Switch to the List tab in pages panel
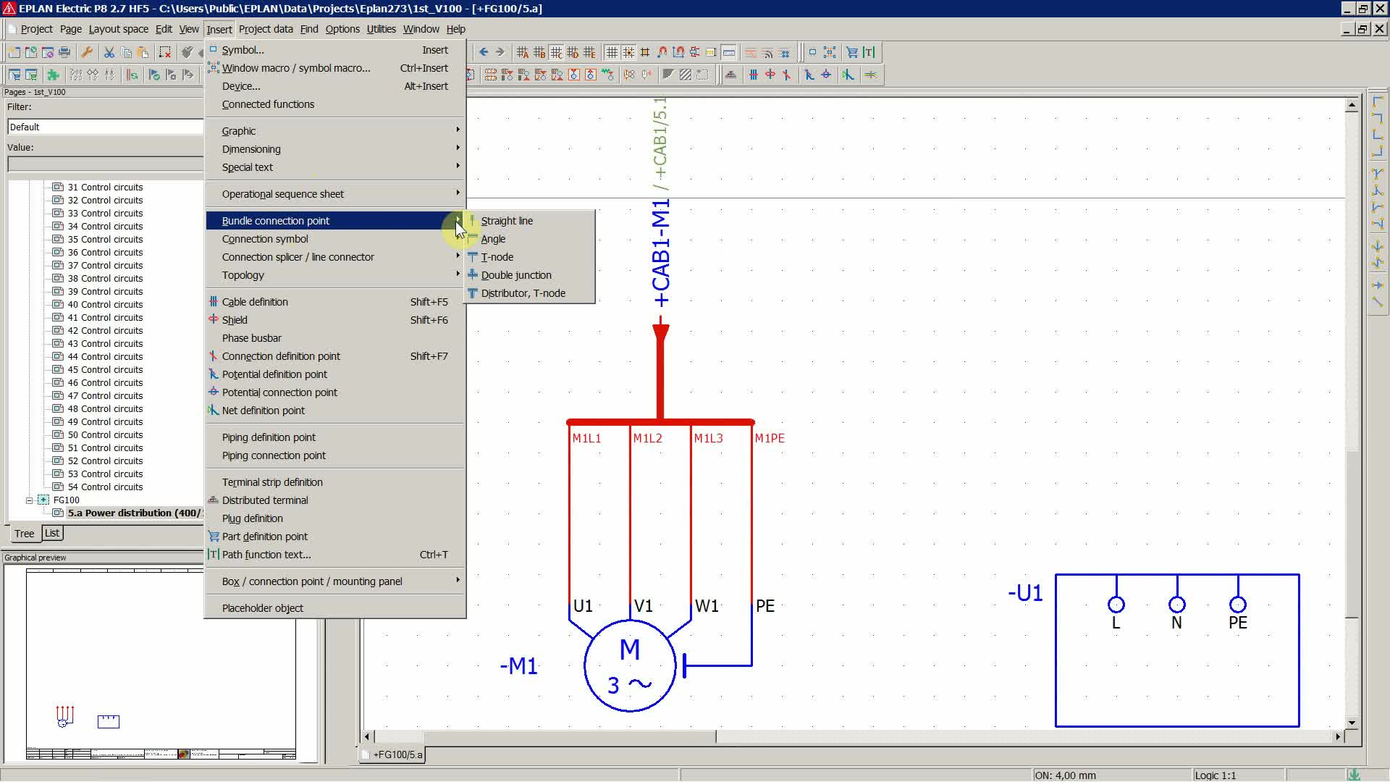The height and width of the screenshot is (782, 1390). [51, 533]
